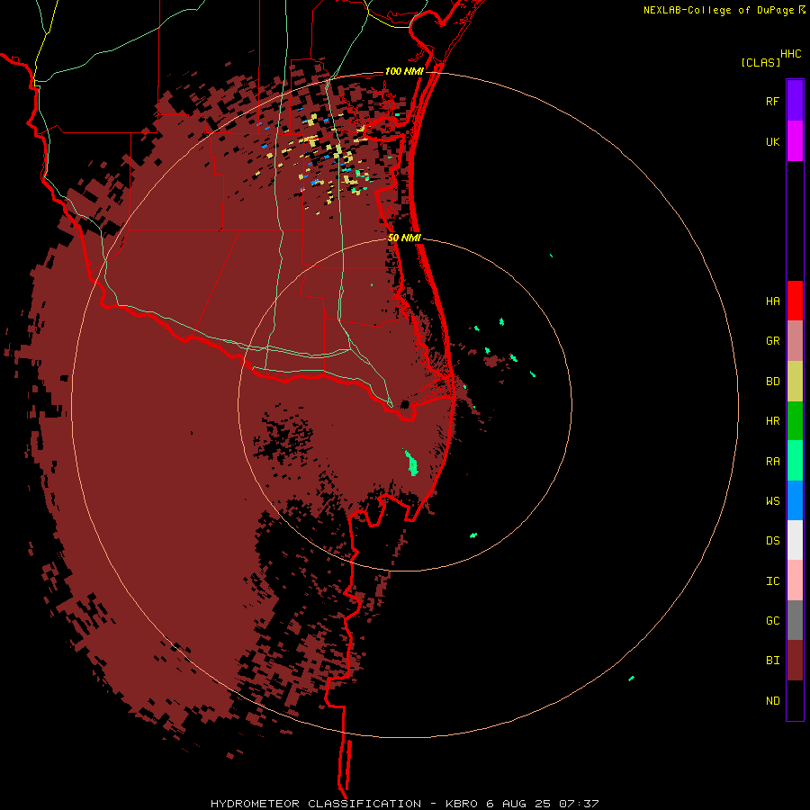Image resolution: width=810 pixels, height=810 pixels.
Task: Select the BD yellow legend swatch
Action: tap(795, 381)
